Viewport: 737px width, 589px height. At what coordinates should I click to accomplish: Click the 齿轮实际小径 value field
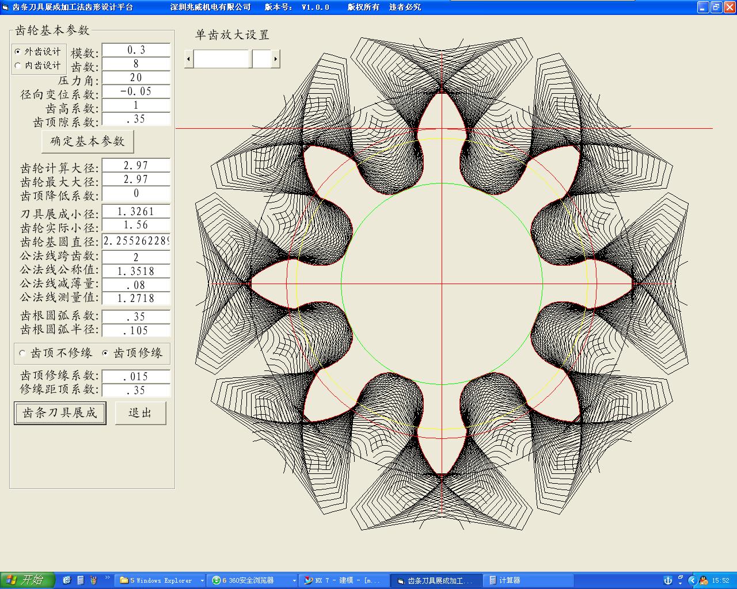[x=136, y=225]
